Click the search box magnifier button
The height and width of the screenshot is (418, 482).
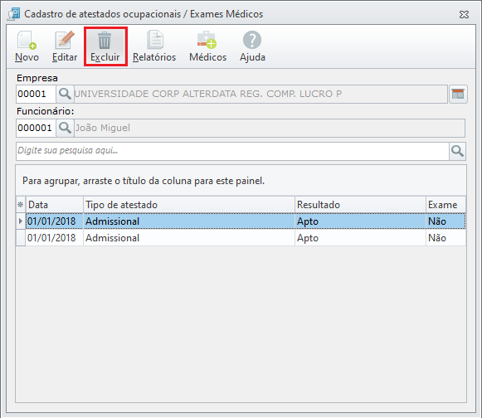click(457, 151)
